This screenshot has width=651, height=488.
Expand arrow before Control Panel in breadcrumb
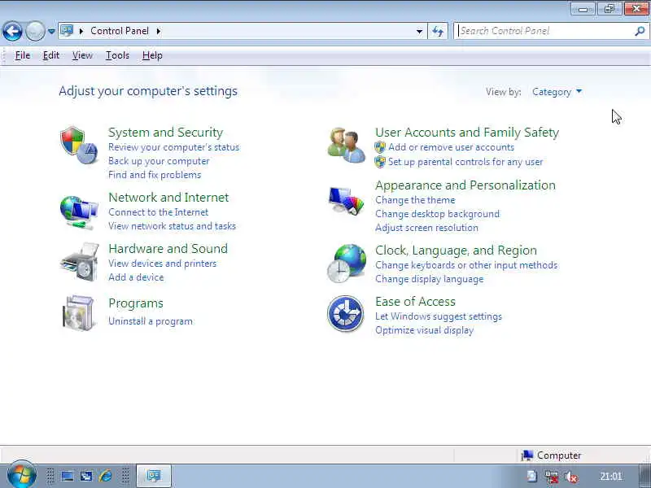pyautogui.click(x=81, y=31)
